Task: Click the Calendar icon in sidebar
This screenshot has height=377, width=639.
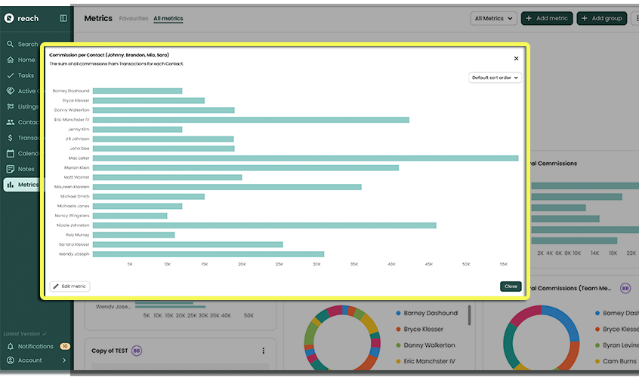Action: point(11,154)
